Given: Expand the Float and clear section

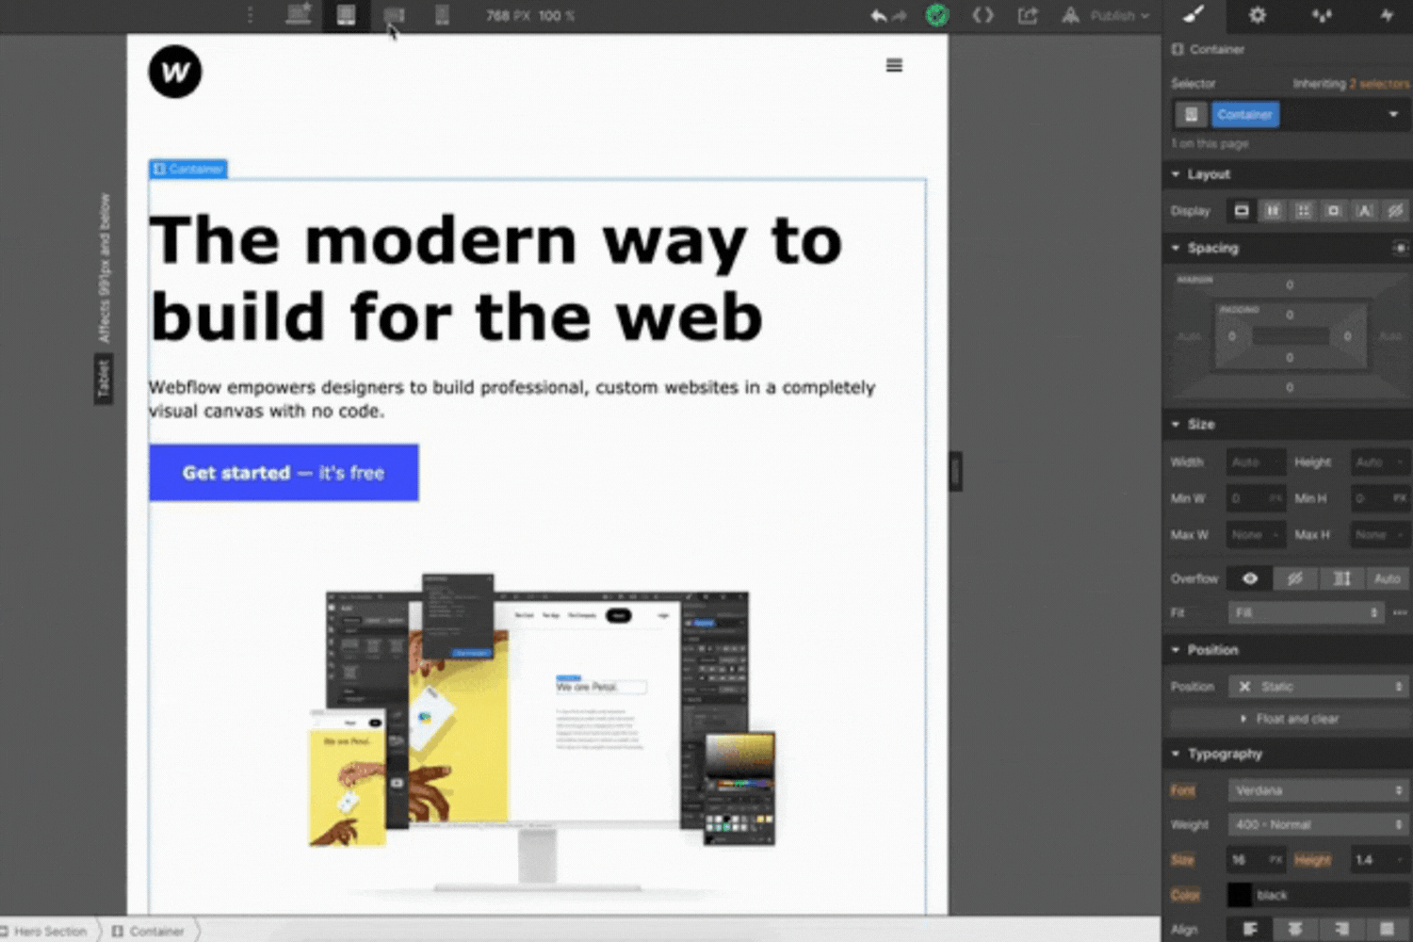Looking at the screenshot, I should 1298,718.
